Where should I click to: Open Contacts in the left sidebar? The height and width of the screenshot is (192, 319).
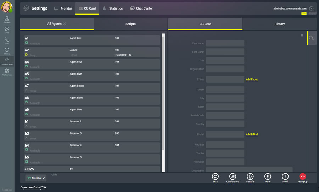pos(7,20)
